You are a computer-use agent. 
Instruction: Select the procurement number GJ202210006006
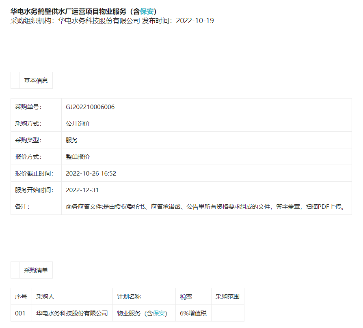point(90,107)
